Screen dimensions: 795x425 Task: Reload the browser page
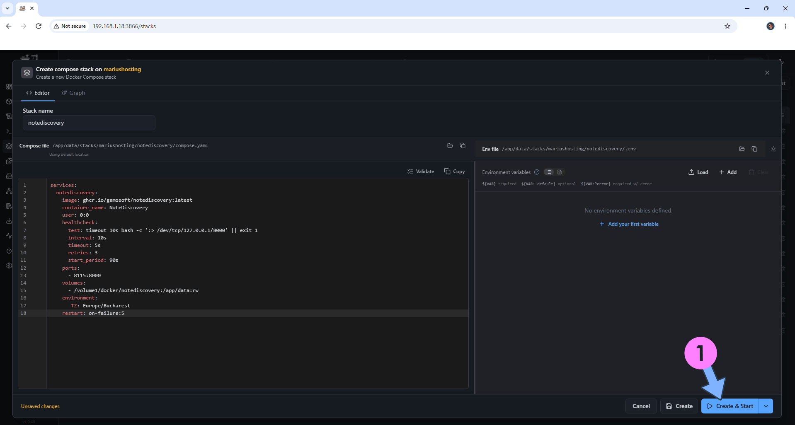coord(39,26)
